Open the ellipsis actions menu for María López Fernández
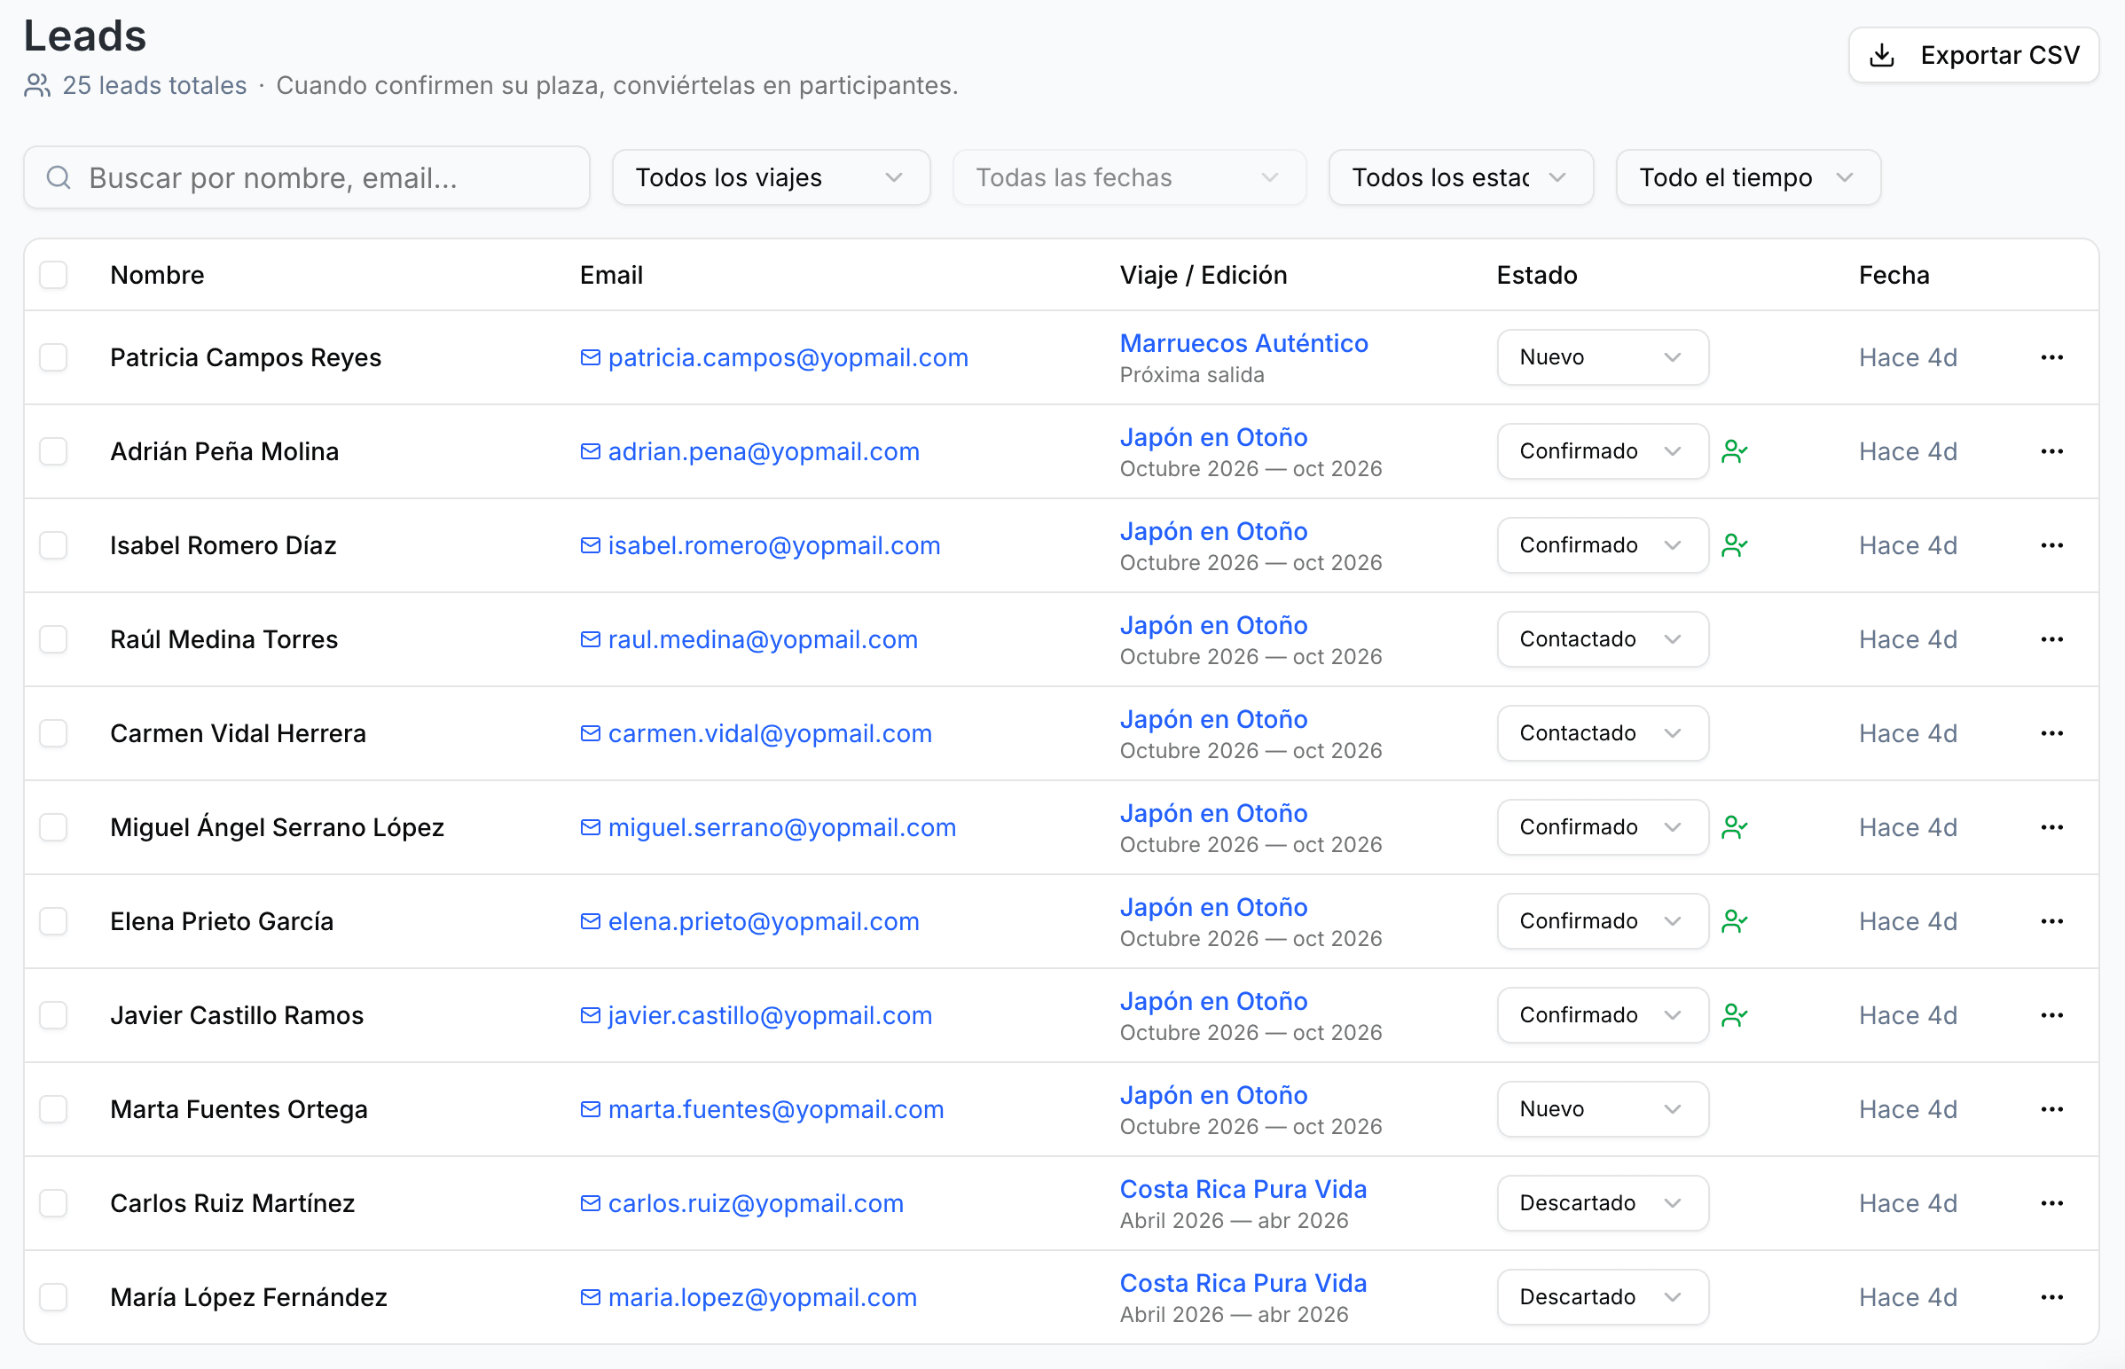The width and height of the screenshot is (2125, 1369). click(x=2052, y=1297)
